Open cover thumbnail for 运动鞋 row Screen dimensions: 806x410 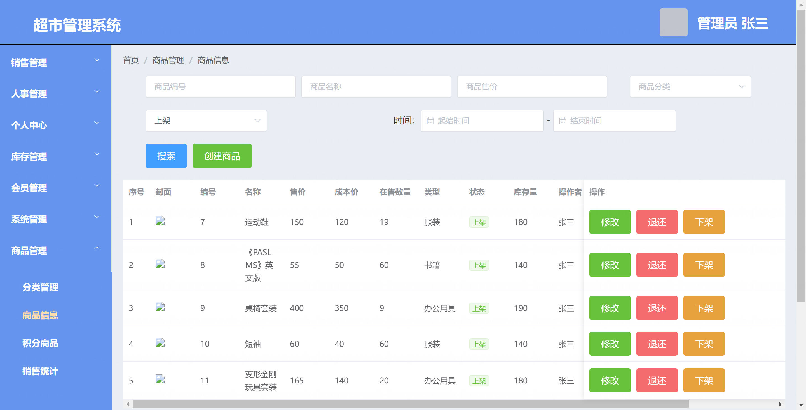coord(160,221)
